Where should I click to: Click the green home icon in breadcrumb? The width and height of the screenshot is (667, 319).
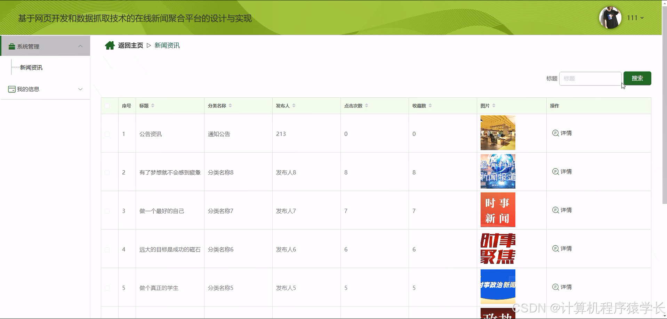110,46
